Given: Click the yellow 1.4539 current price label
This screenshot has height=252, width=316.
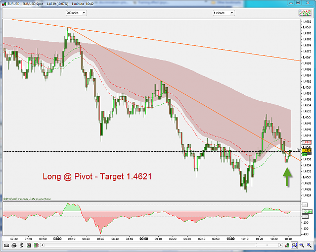Looking at the screenshot, I should [307, 151].
